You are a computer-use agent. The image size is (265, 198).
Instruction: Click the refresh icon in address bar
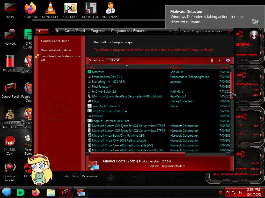click(176, 31)
